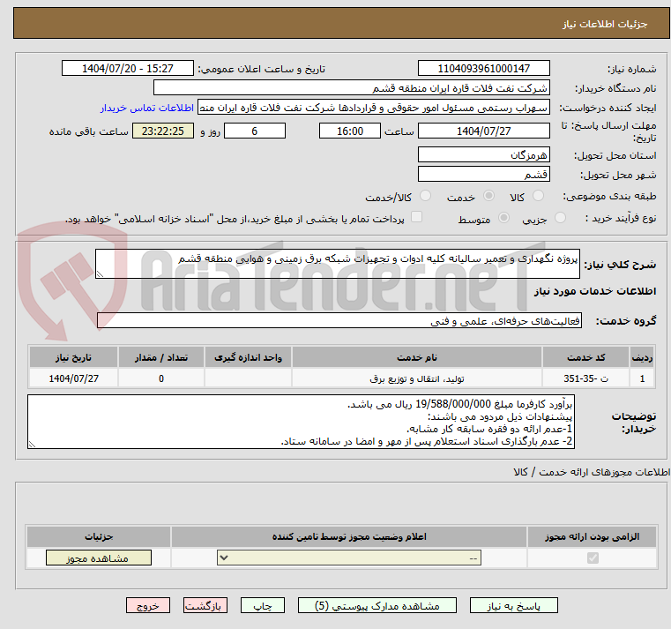The height and width of the screenshot is (629, 671).
Task: Open the supplier permit status dropdown
Action: point(349,558)
